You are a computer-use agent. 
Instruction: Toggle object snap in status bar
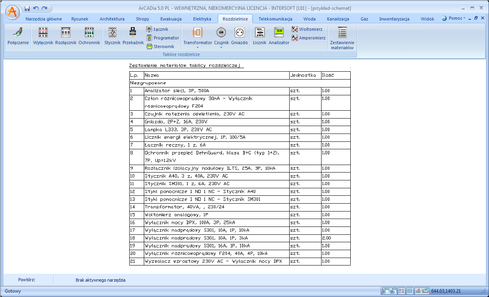[402, 291]
